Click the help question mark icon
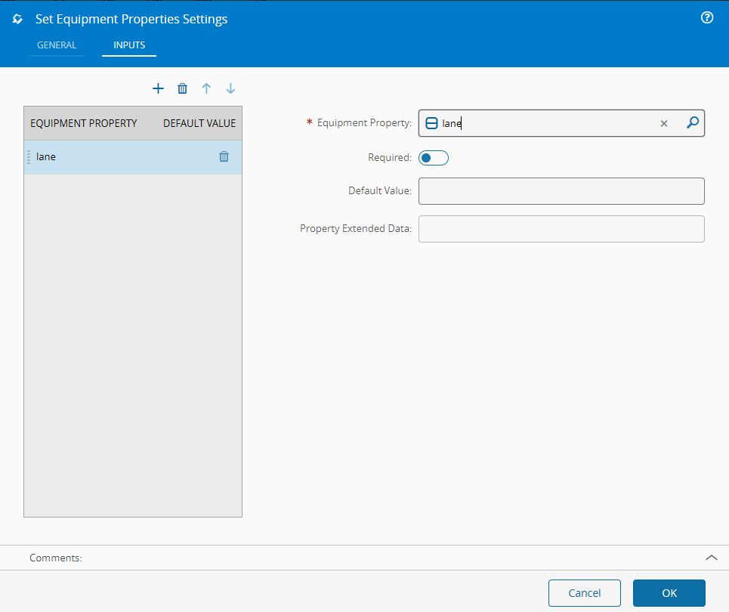 (706, 17)
